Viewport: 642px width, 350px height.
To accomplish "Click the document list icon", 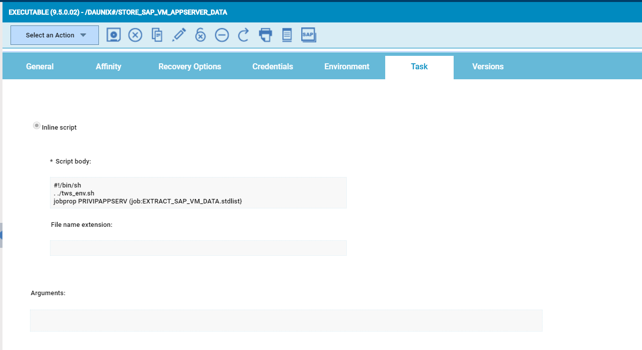I will pyautogui.click(x=287, y=35).
